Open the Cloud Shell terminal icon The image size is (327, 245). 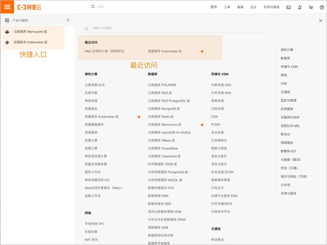click(289, 7)
